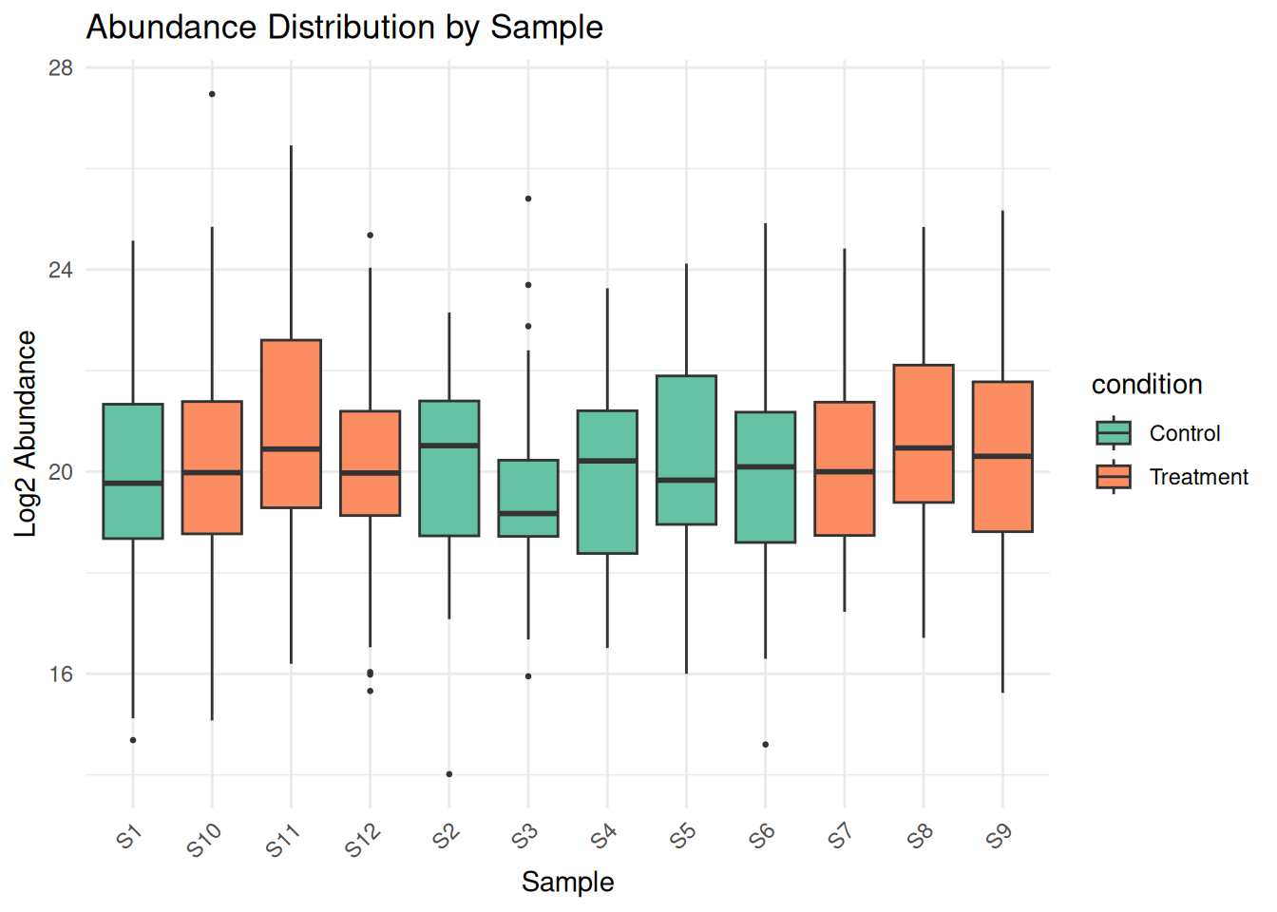Click the "Abundance Distribution by Sample" title
The image size is (1277, 912).
click(x=344, y=28)
